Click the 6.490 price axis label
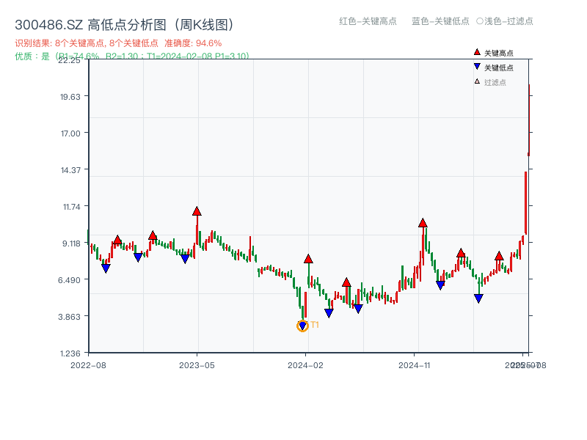This screenshot has width=587, height=440. point(69,280)
